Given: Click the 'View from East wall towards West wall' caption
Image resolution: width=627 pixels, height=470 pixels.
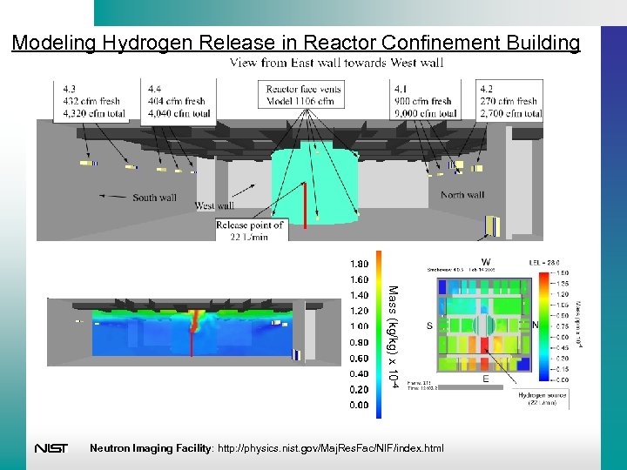Looking at the screenshot, I should point(336,63).
